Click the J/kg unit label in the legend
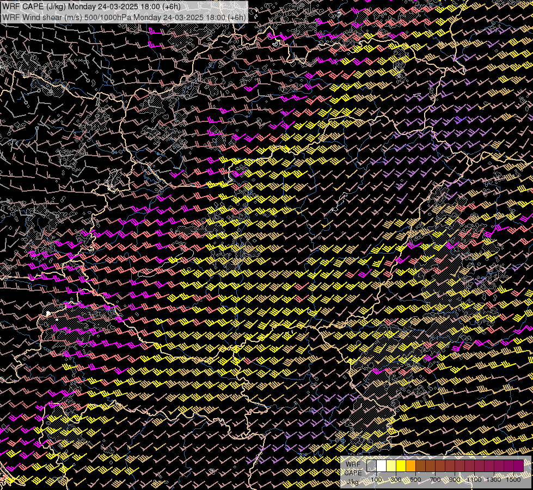Viewport: 533px width, 490px height. [x=353, y=482]
